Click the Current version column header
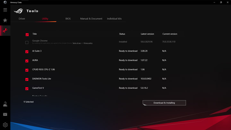 [x=170, y=34]
